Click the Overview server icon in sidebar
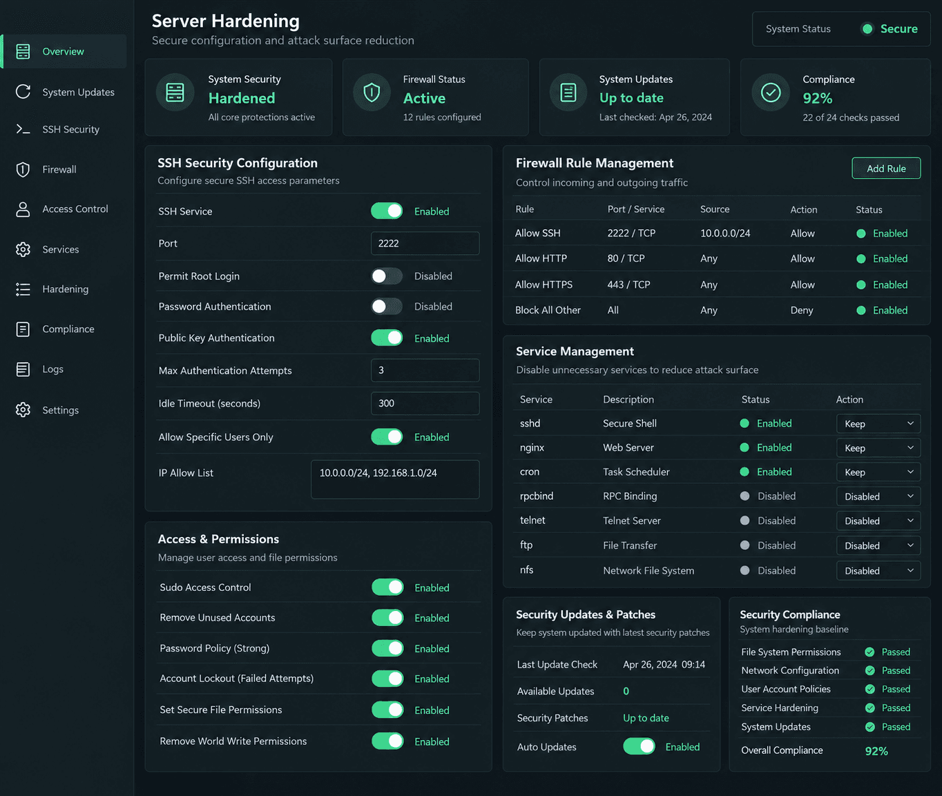Image resolution: width=942 pixels, height=796 pixels. [x=23, y=51]
